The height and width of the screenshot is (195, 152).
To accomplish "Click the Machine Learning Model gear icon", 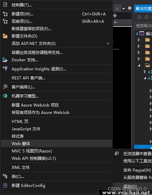I will pos(5,96).
